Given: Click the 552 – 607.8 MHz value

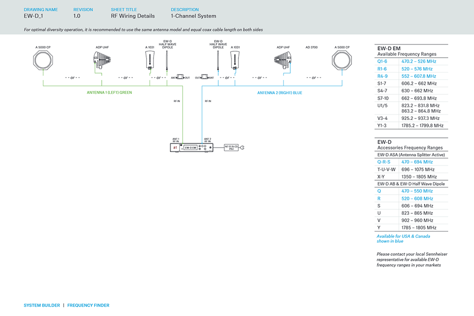Looking at the screenshot, I should coord(419,76).
